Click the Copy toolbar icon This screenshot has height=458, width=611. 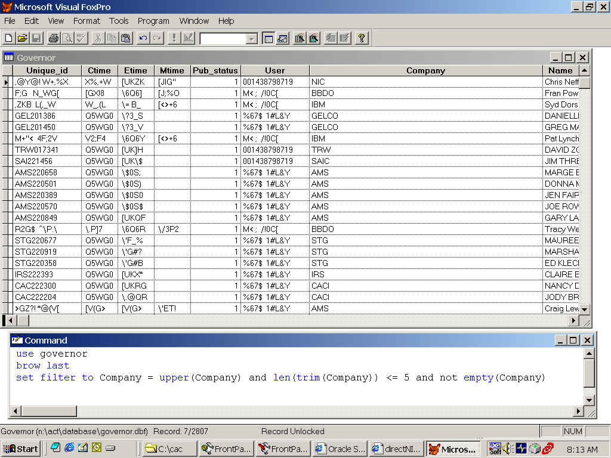(x=112, y=38)
